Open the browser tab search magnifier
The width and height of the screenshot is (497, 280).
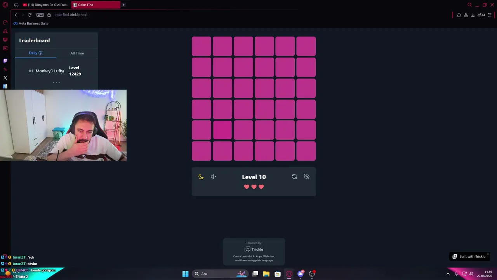pos(469,5)
